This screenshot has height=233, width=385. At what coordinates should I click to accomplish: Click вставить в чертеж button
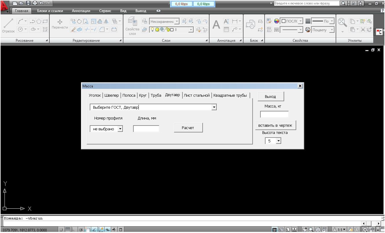point(275,125)
